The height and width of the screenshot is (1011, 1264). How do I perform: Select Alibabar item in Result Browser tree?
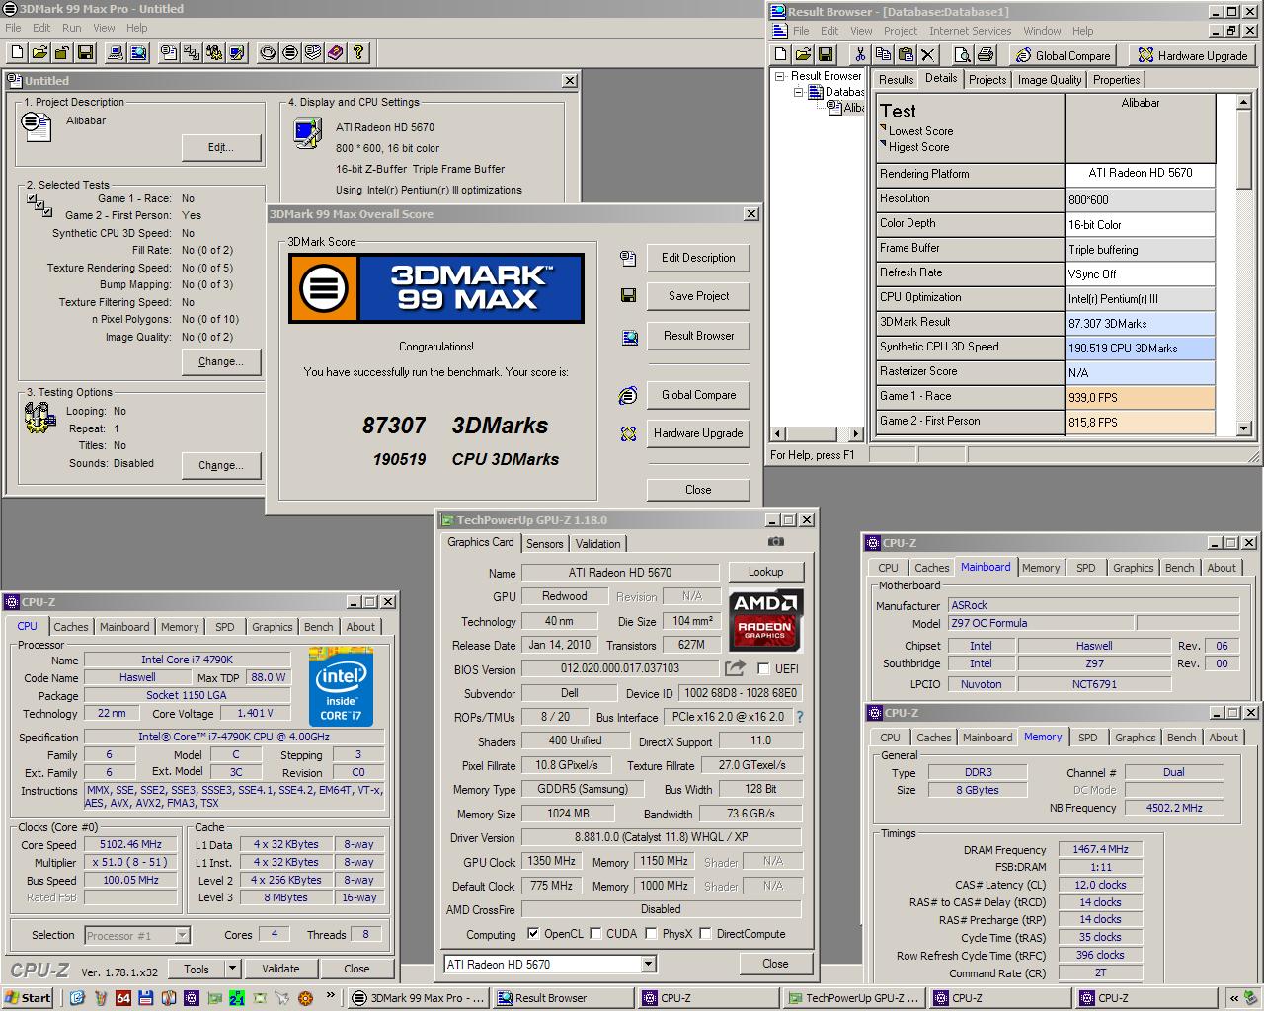tap(855, 108)
